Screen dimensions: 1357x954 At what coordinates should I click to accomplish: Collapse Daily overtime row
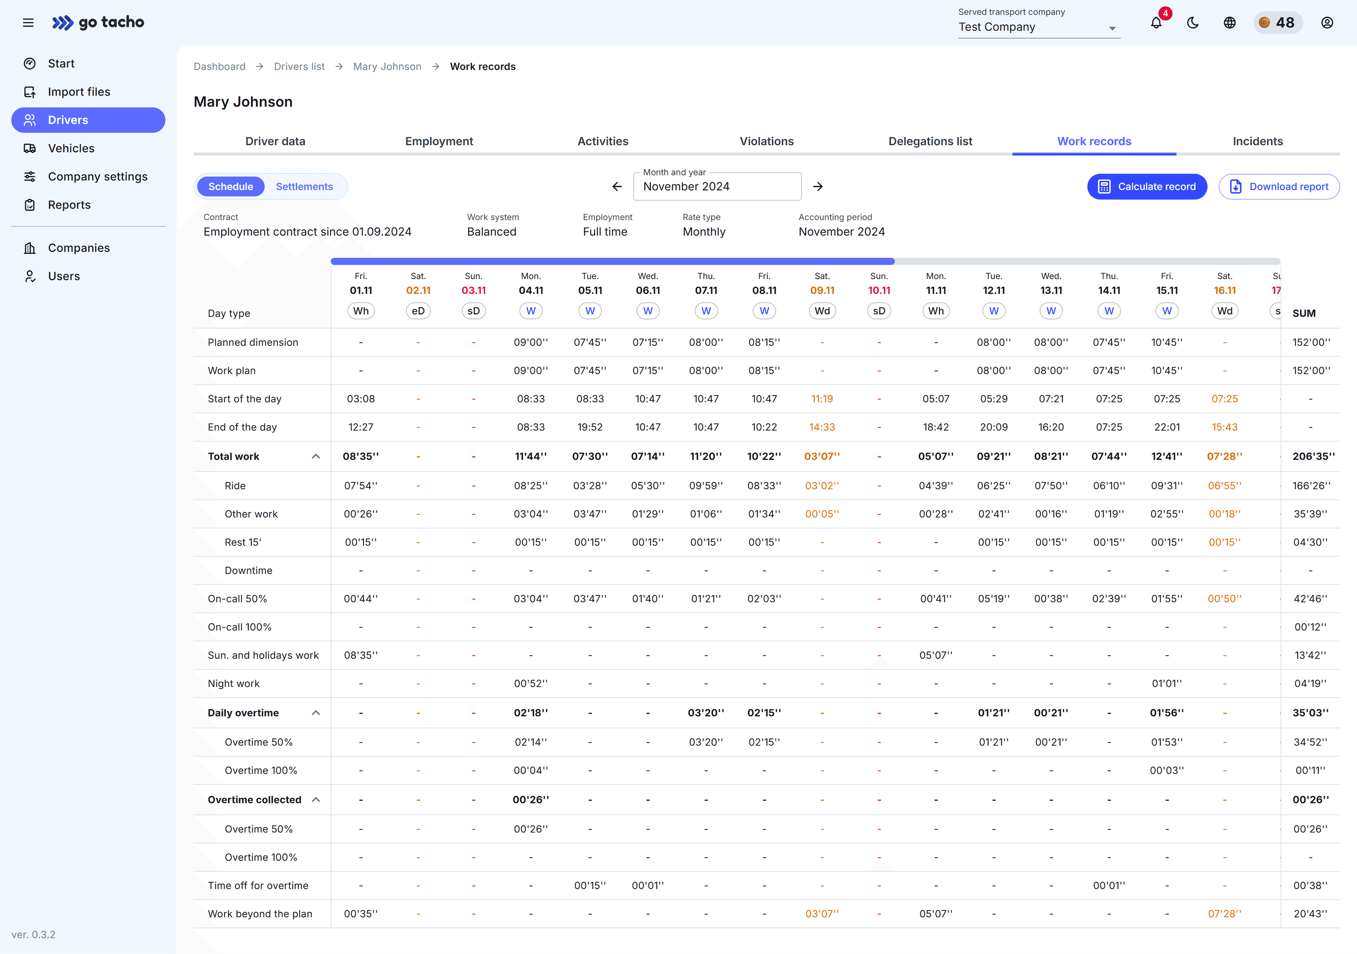[x=316, y=713]
